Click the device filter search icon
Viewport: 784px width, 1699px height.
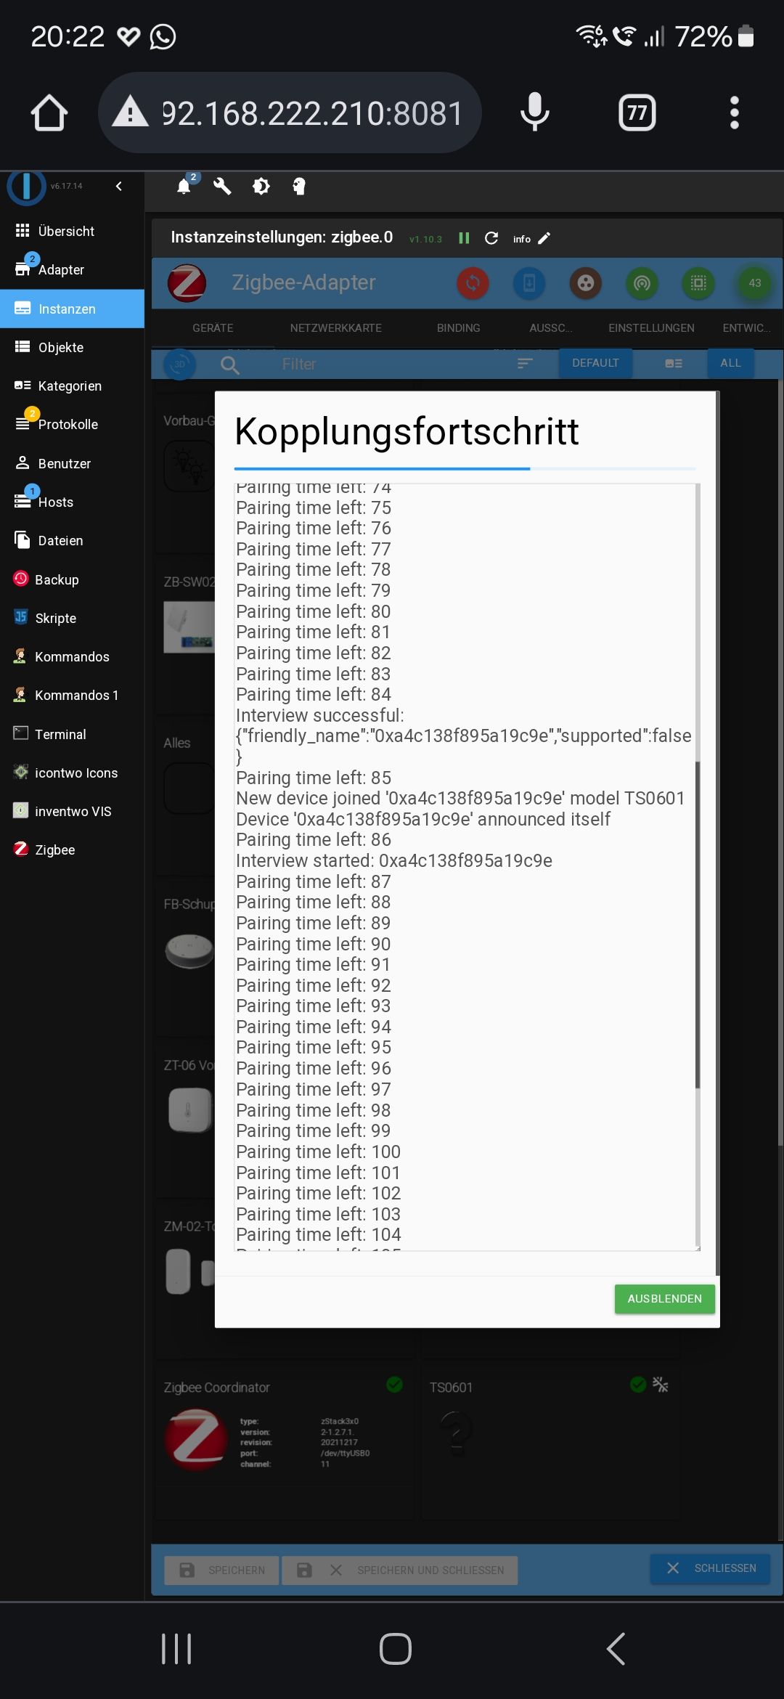(x=230, y=364)
